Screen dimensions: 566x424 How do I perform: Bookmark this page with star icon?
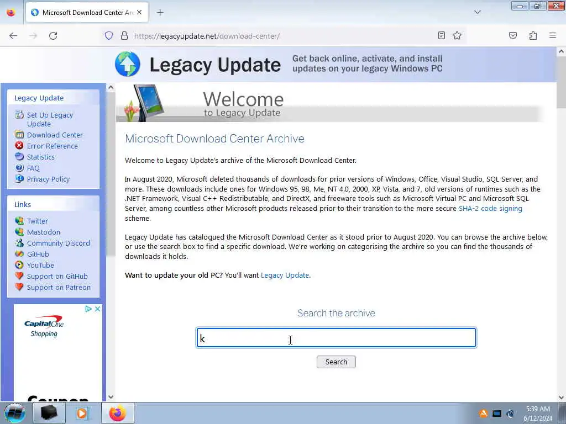coord(457,35)
